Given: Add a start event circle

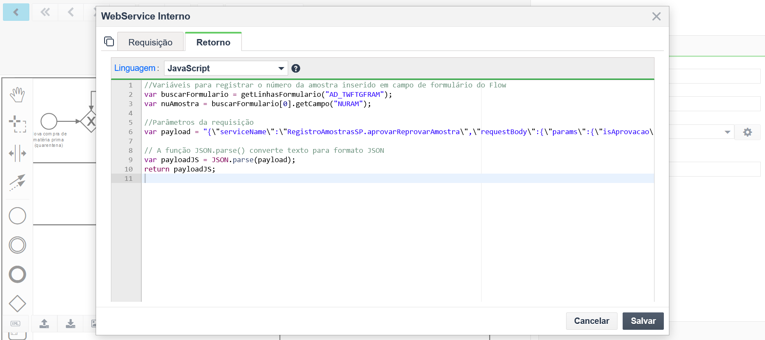Looking at the screenshot, I should coord(17,216).
